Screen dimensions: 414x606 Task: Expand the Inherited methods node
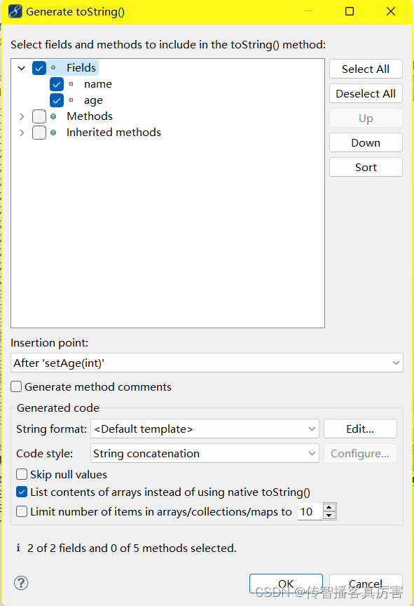(22, 133)
